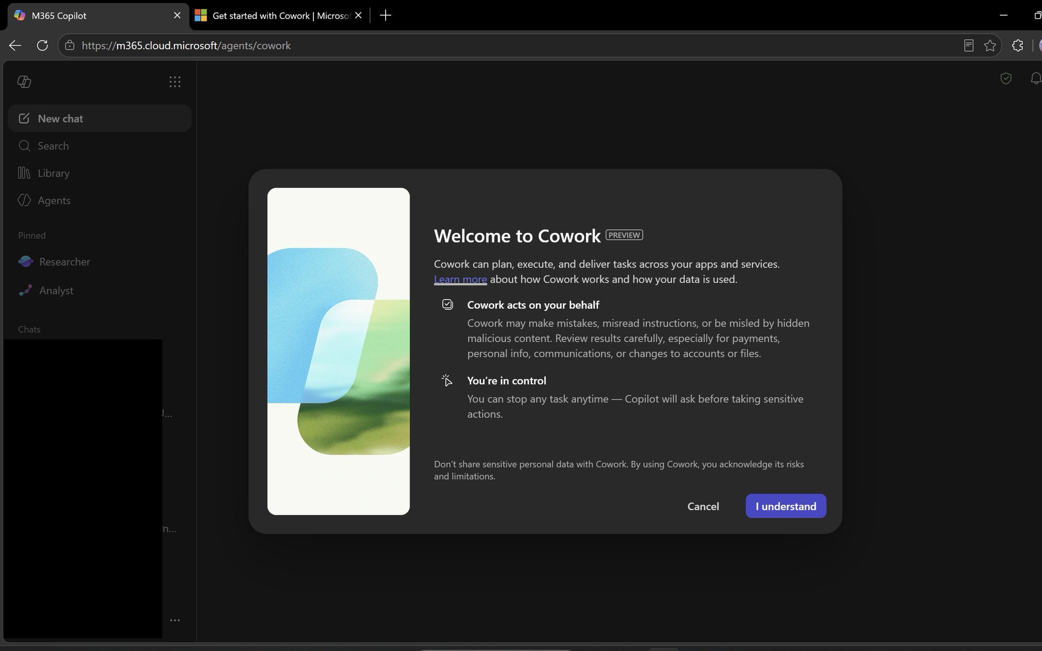Click the checkmark icon beside Cowork acts

click(x=447, y=304)
